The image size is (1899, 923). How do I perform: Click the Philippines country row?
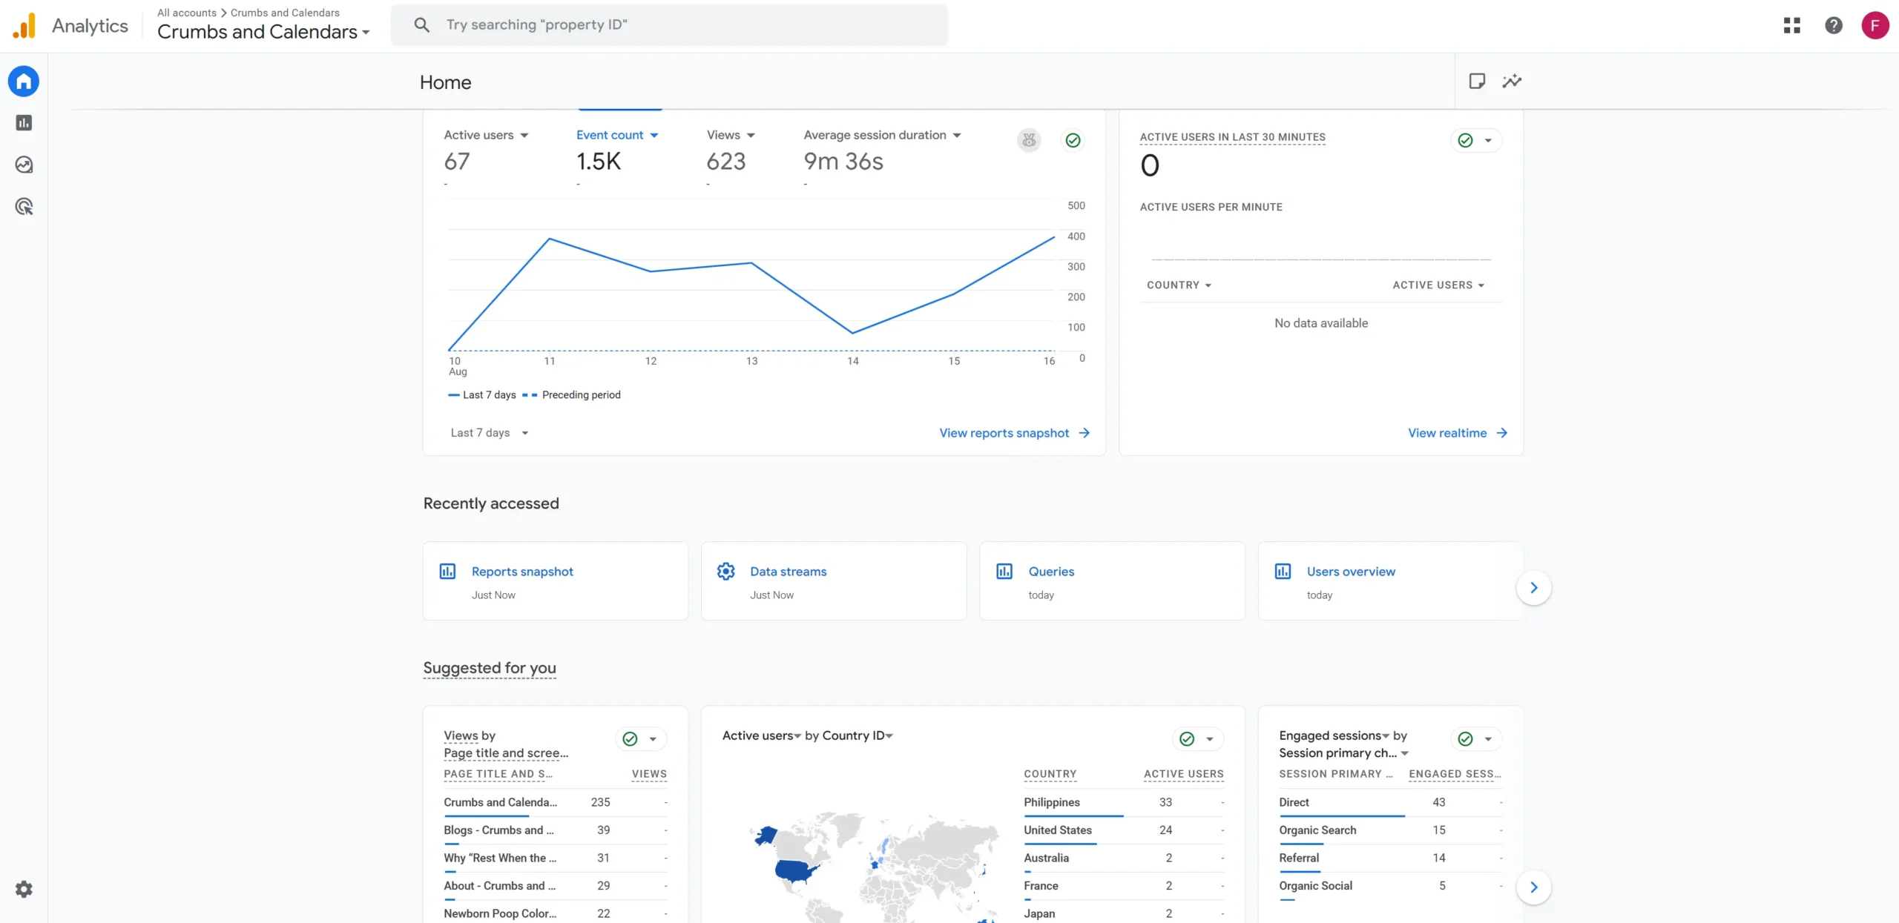(x=1123, y=803)
